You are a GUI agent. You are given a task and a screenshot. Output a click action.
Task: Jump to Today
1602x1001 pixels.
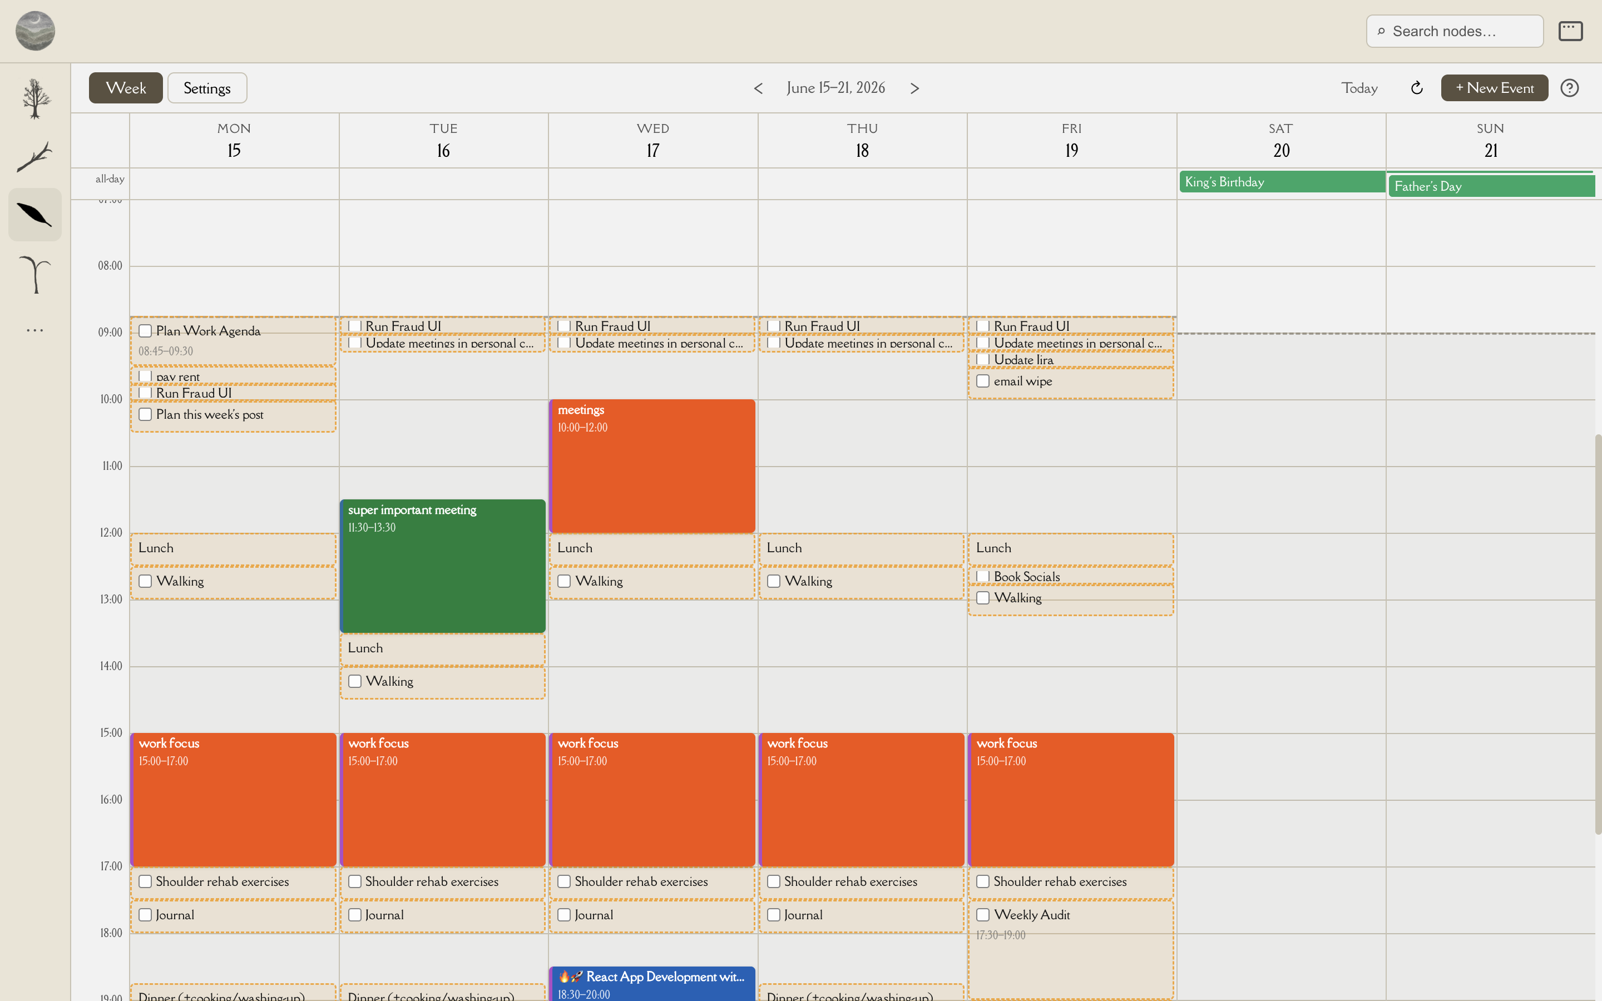(1359, 88)
